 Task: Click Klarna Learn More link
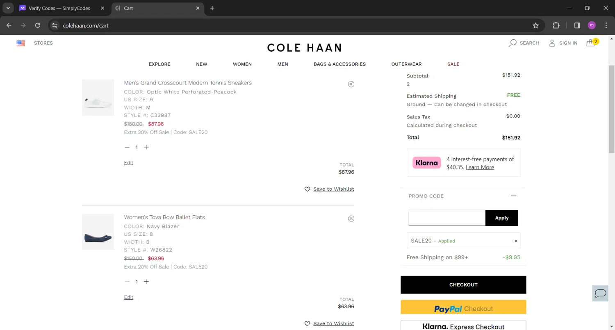(x=480, y=167)
